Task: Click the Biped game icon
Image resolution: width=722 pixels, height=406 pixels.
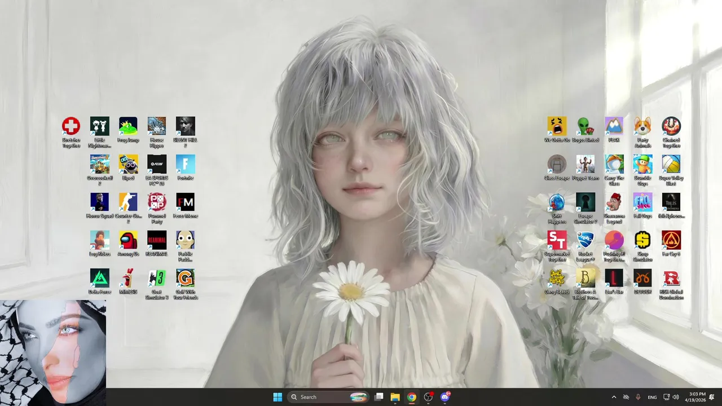Action: click(128, 164)
